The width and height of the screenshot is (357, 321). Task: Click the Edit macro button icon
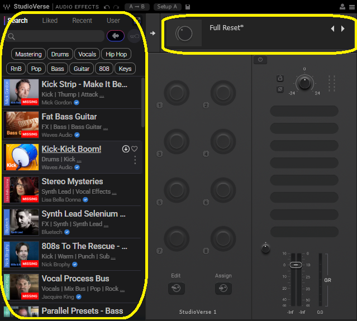pos(176,288)
